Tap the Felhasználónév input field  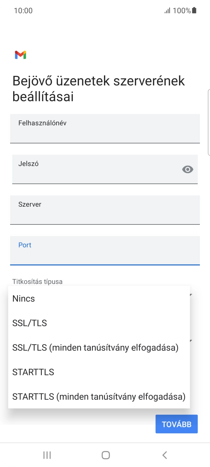[105, 129]
